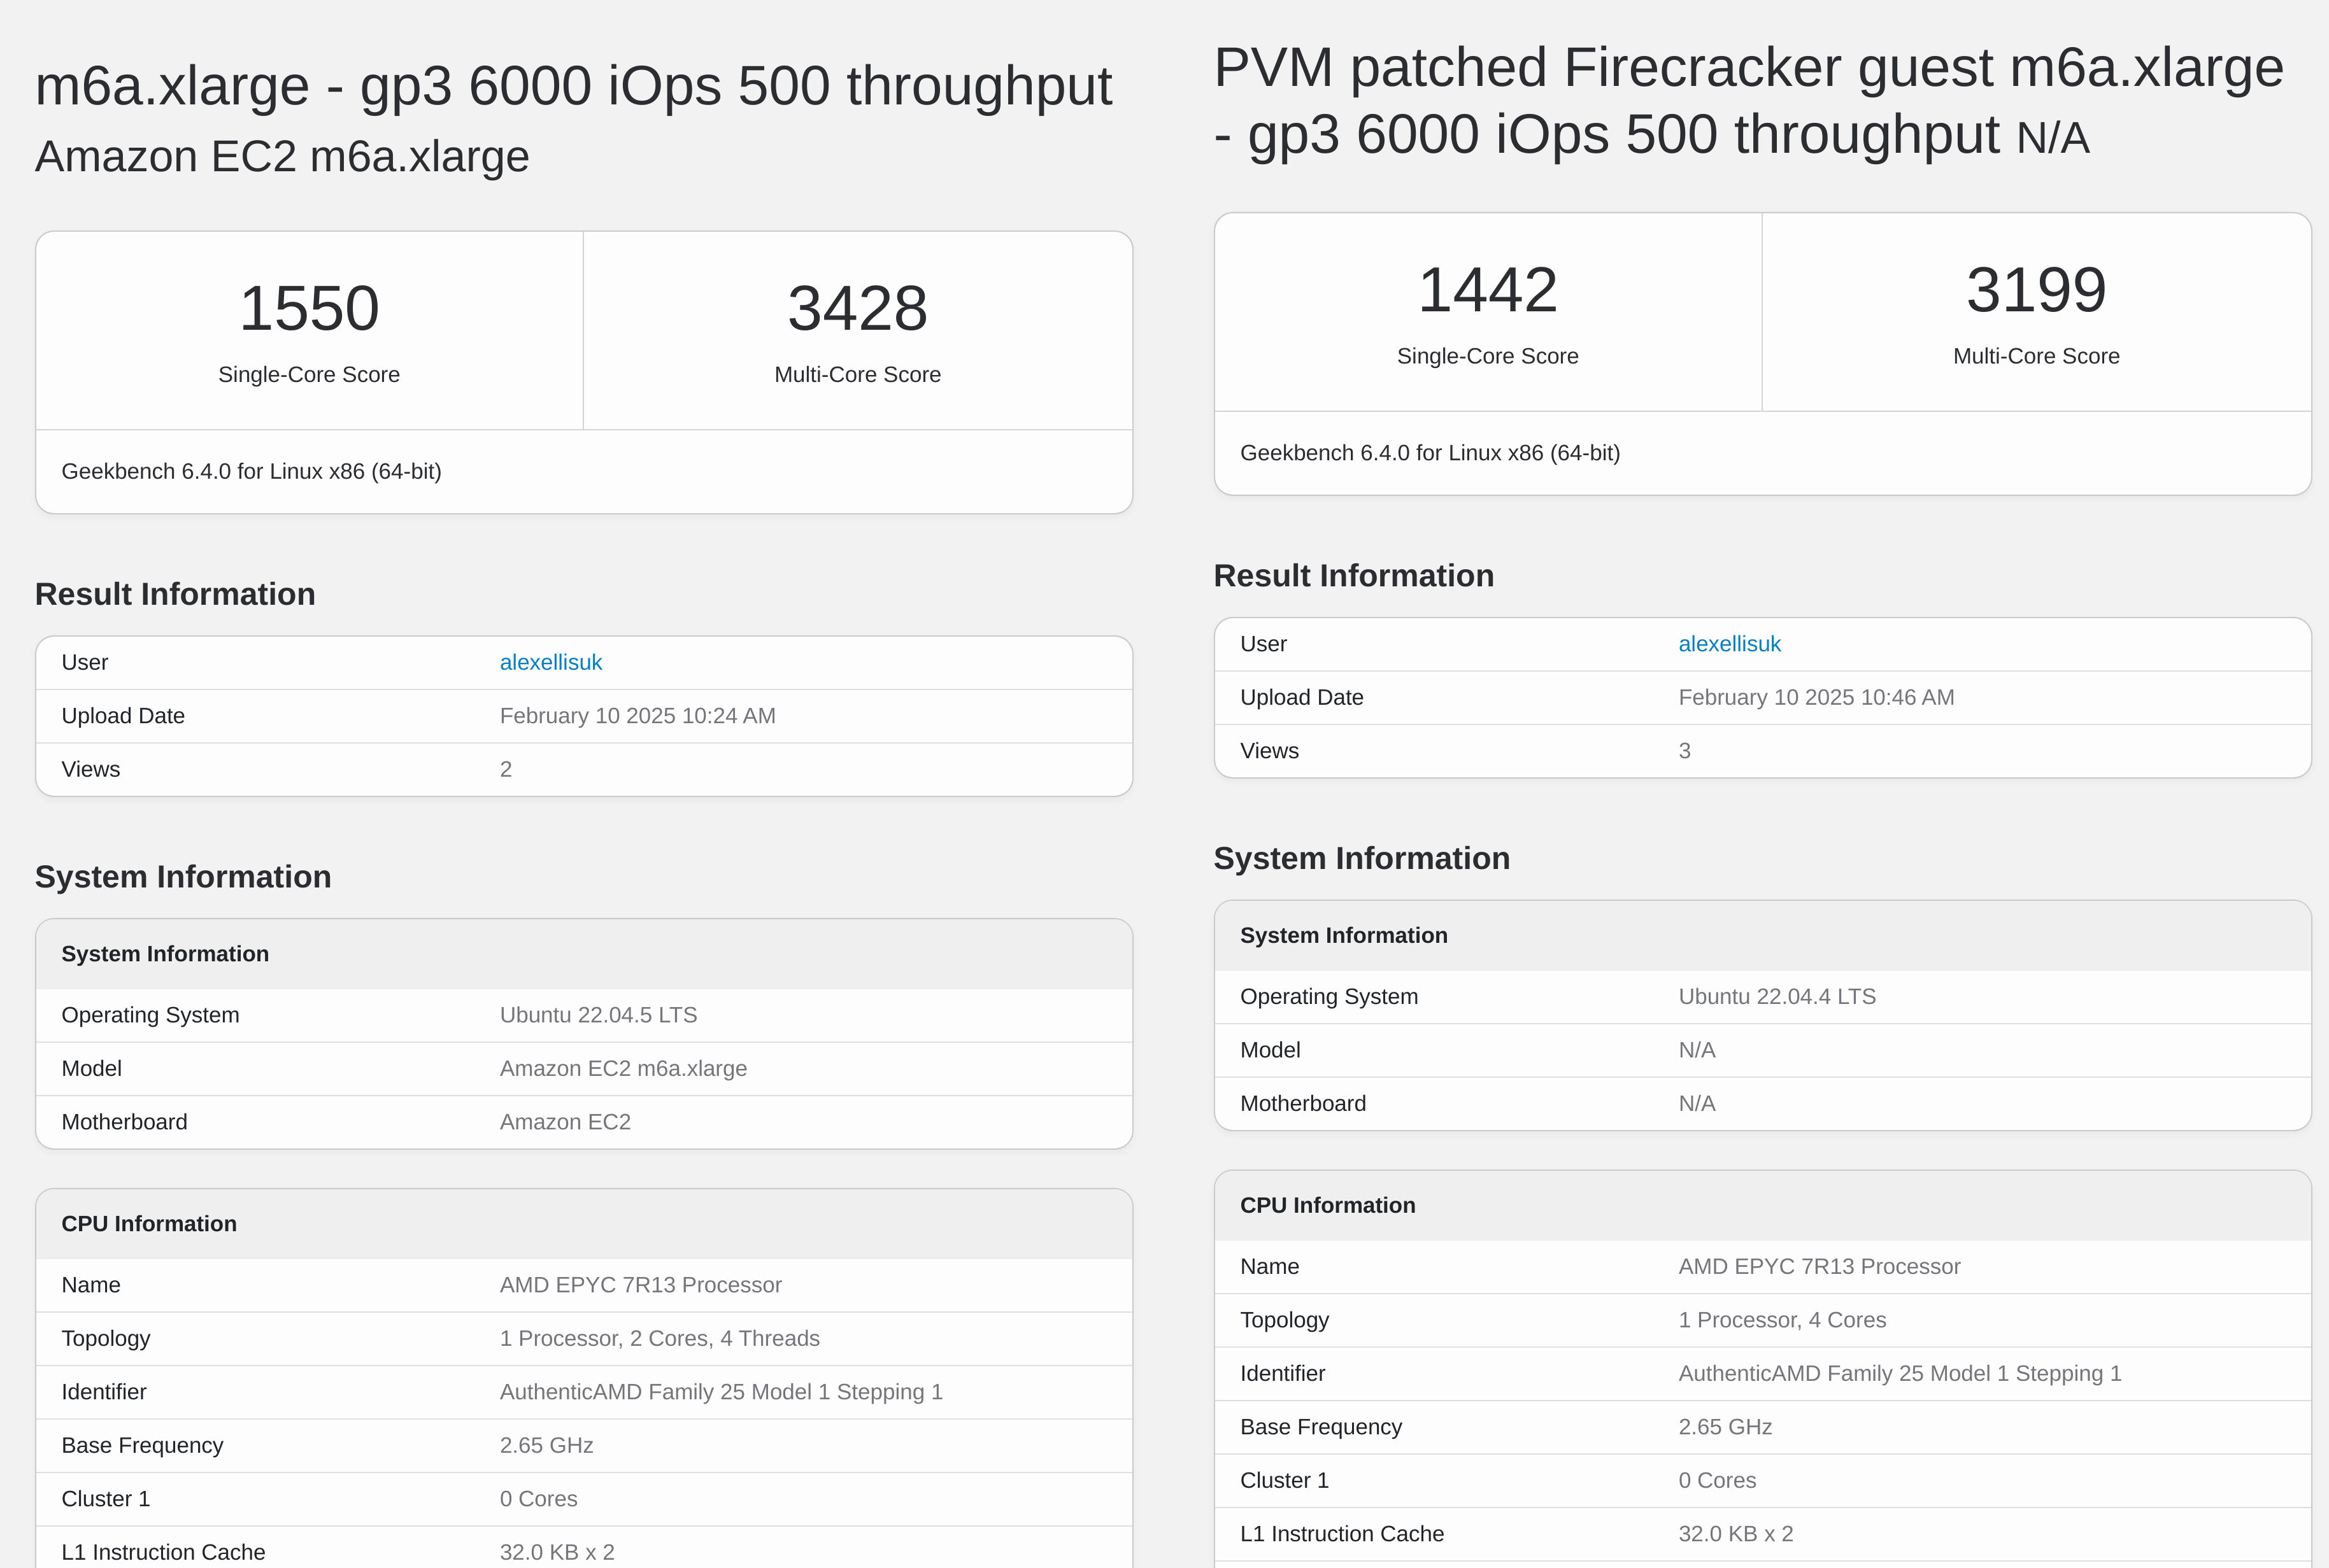Viewport: 2329px width, 1568px height.
Task: Click Amazon EC2 motherboard value
Action: (566, 1122)
